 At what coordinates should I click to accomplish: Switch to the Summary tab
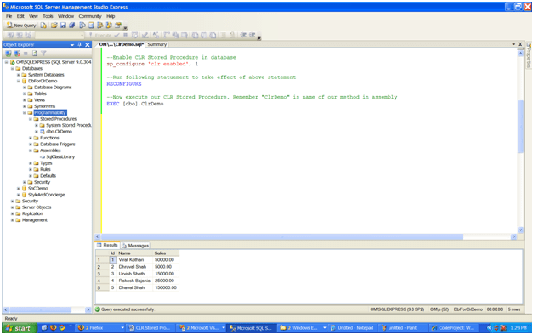coord(157,44)
